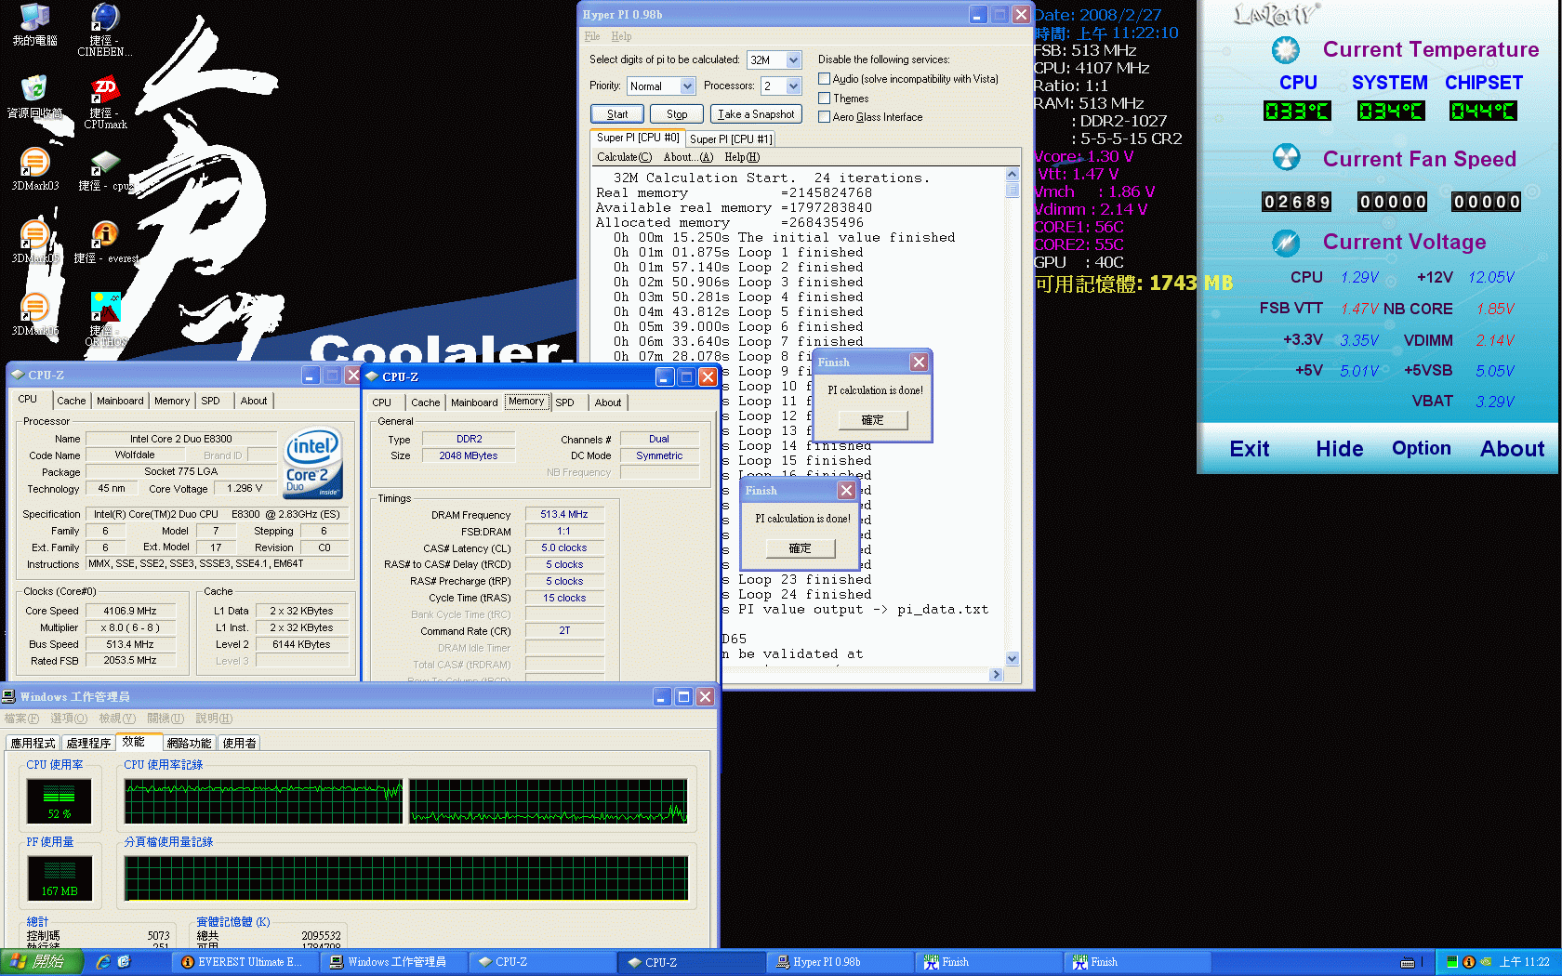Click the Option button in the monitor panel
The image size is (1562, 976).
pos(1421,448)
